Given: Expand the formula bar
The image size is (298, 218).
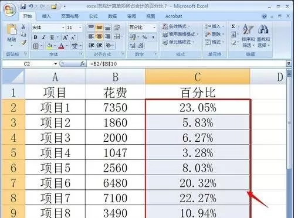Looking at the screenshot, I should click(289, 64).
